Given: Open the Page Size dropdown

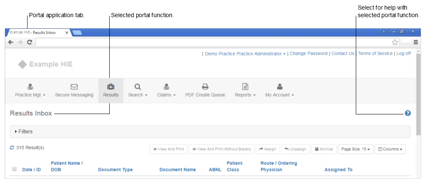Looking at the screenshot, I should point(355,149).
